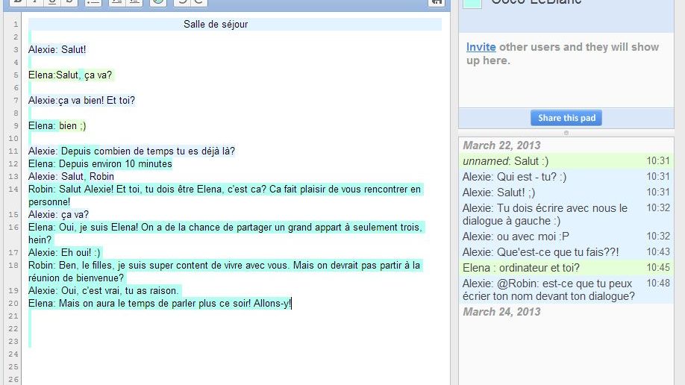Toggle underline formatting in the toolbar
685x385 pixels.
51,2
